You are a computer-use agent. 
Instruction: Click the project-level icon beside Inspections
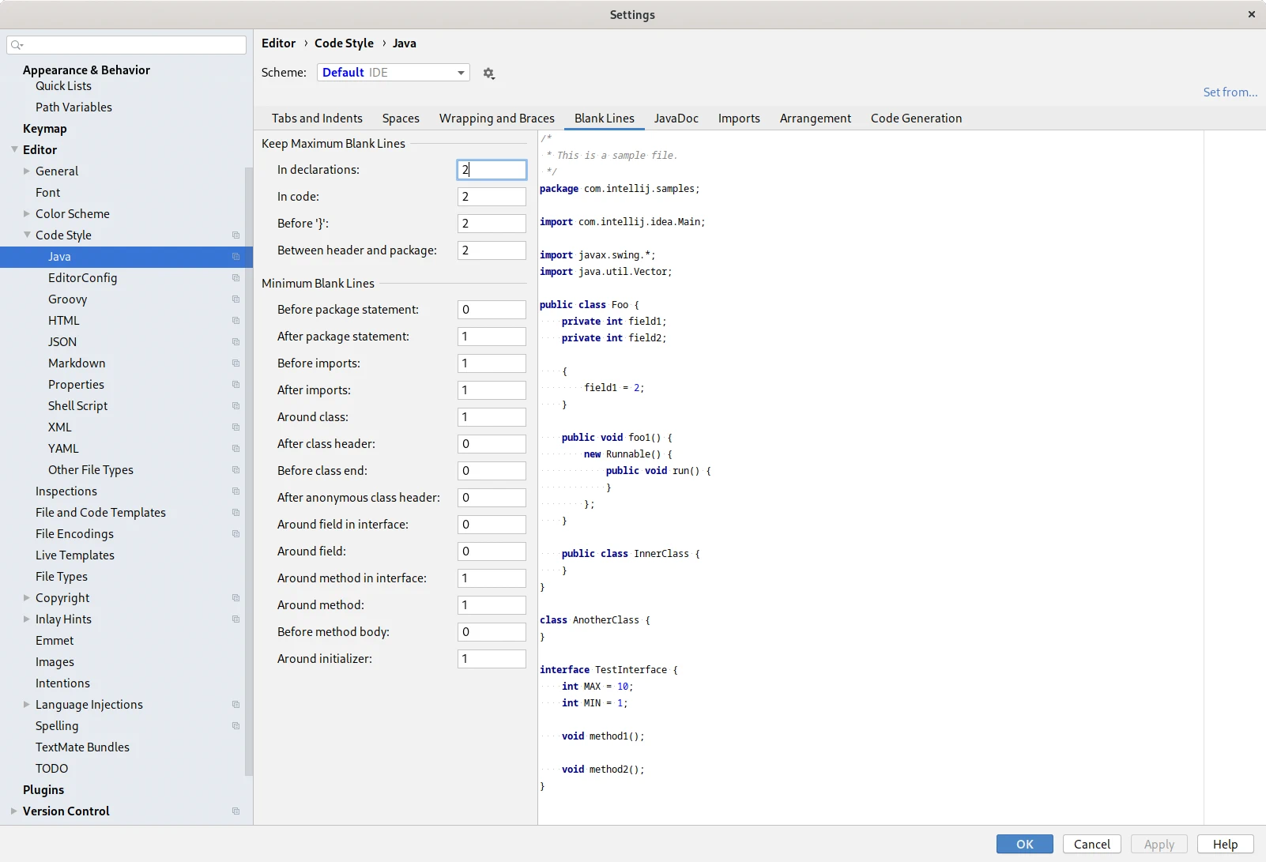pyautogui.click(x=235, y=491)
